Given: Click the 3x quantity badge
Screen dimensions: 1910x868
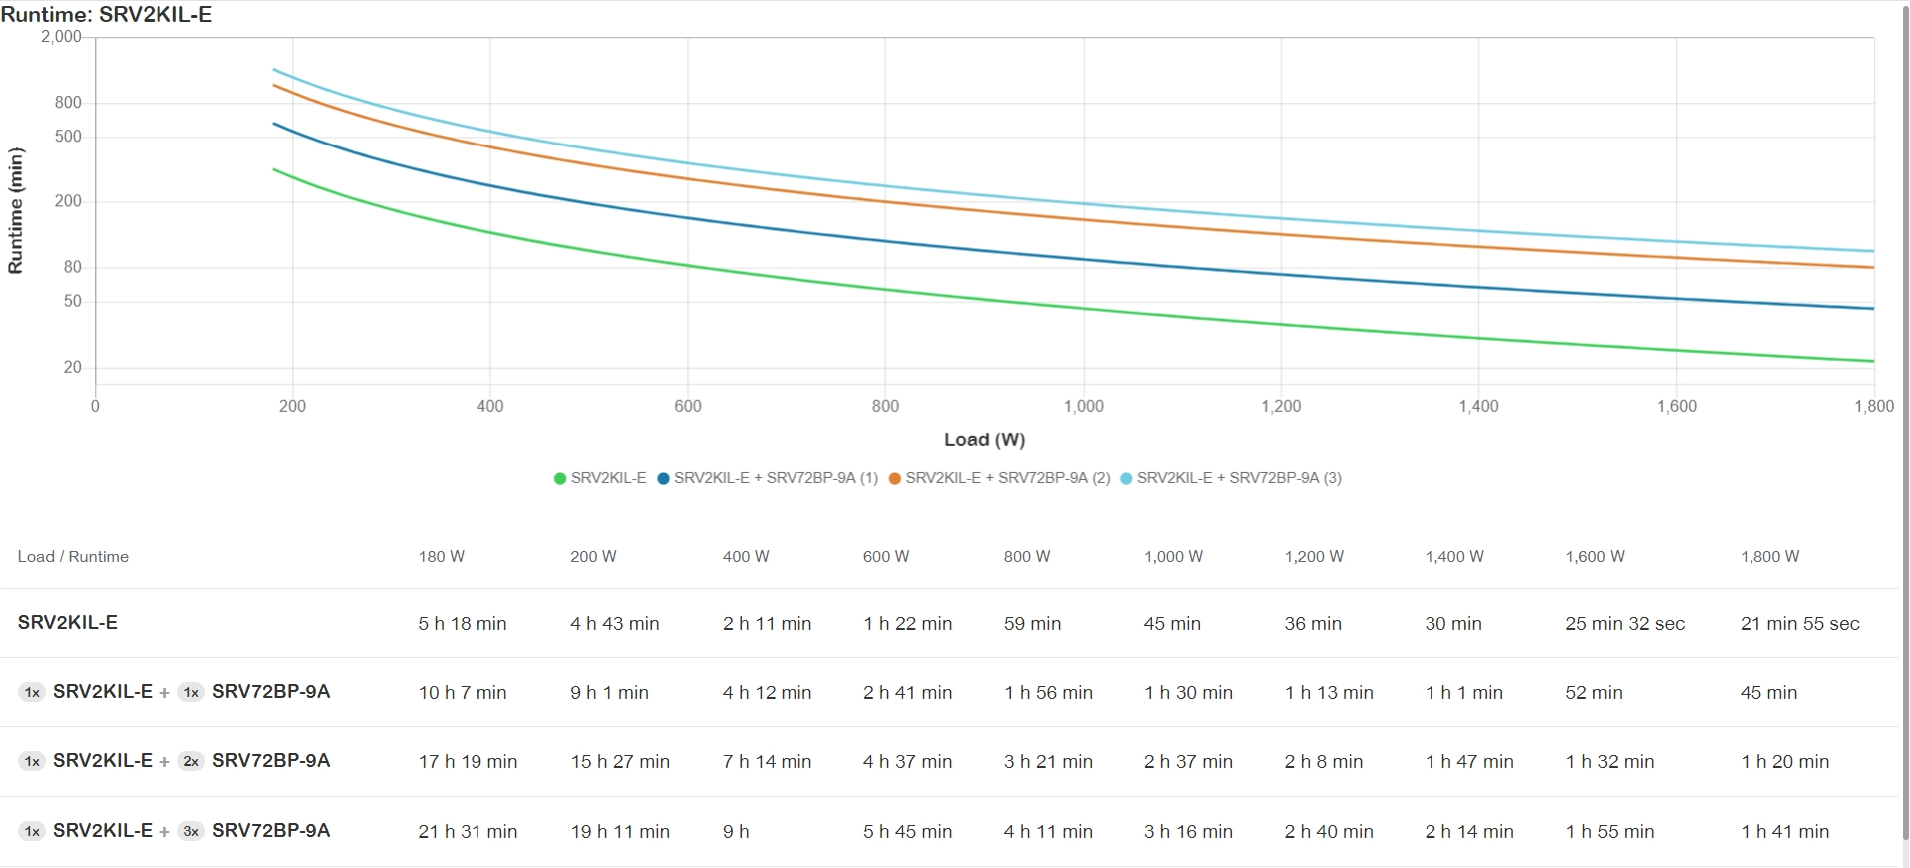Looking at the screenshot, I should [191, 831].
